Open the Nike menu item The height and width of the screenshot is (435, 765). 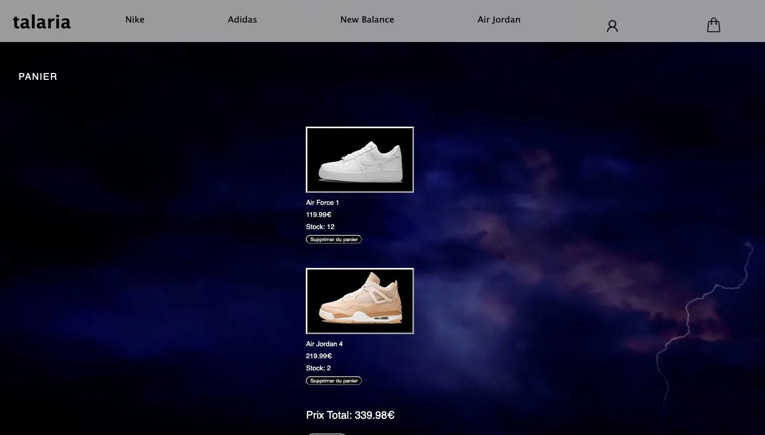click(x=135, y=19)
